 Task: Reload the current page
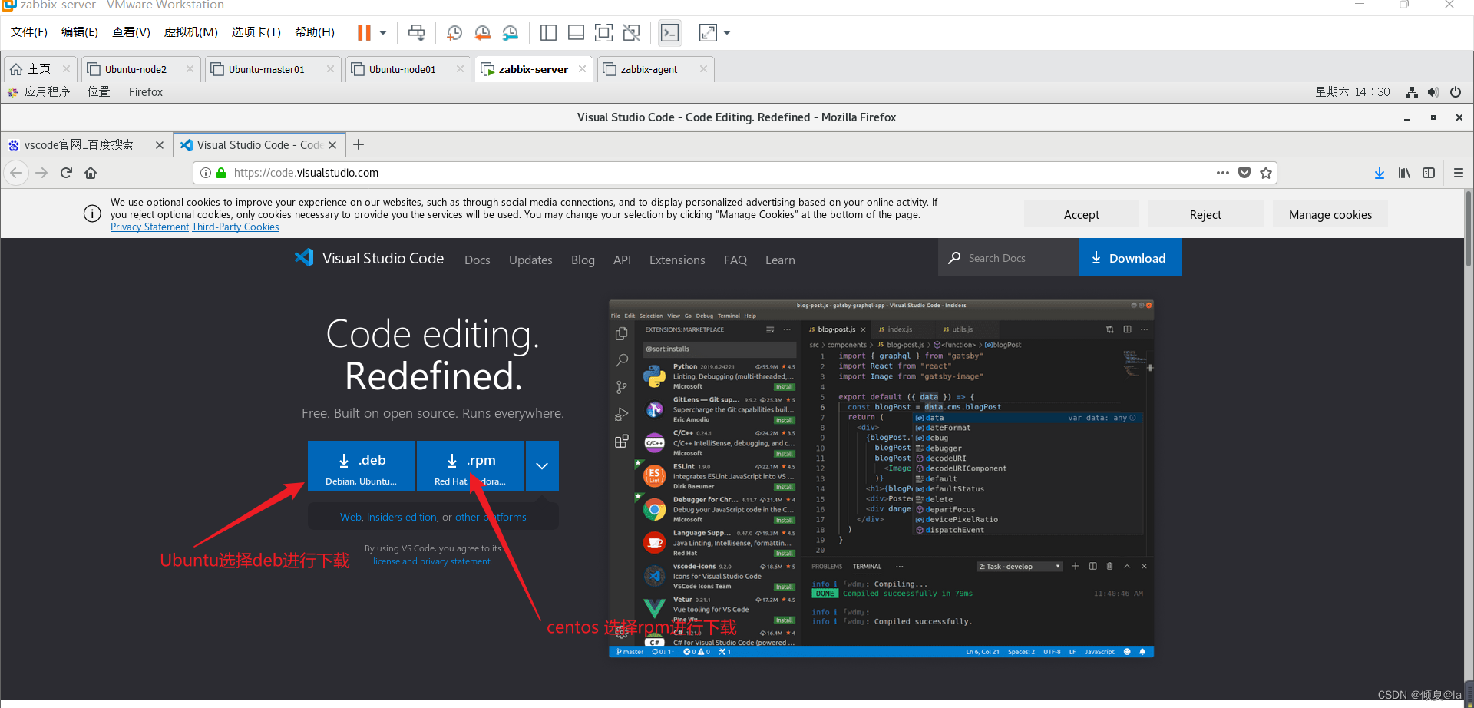click(66, 173)
